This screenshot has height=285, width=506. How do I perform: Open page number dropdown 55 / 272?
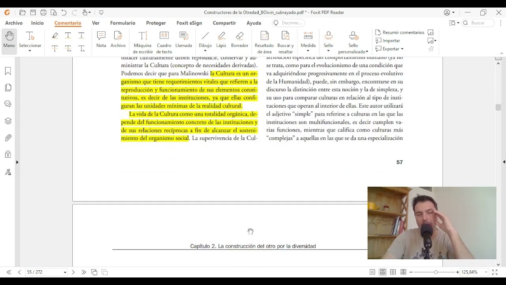(65, 272)
